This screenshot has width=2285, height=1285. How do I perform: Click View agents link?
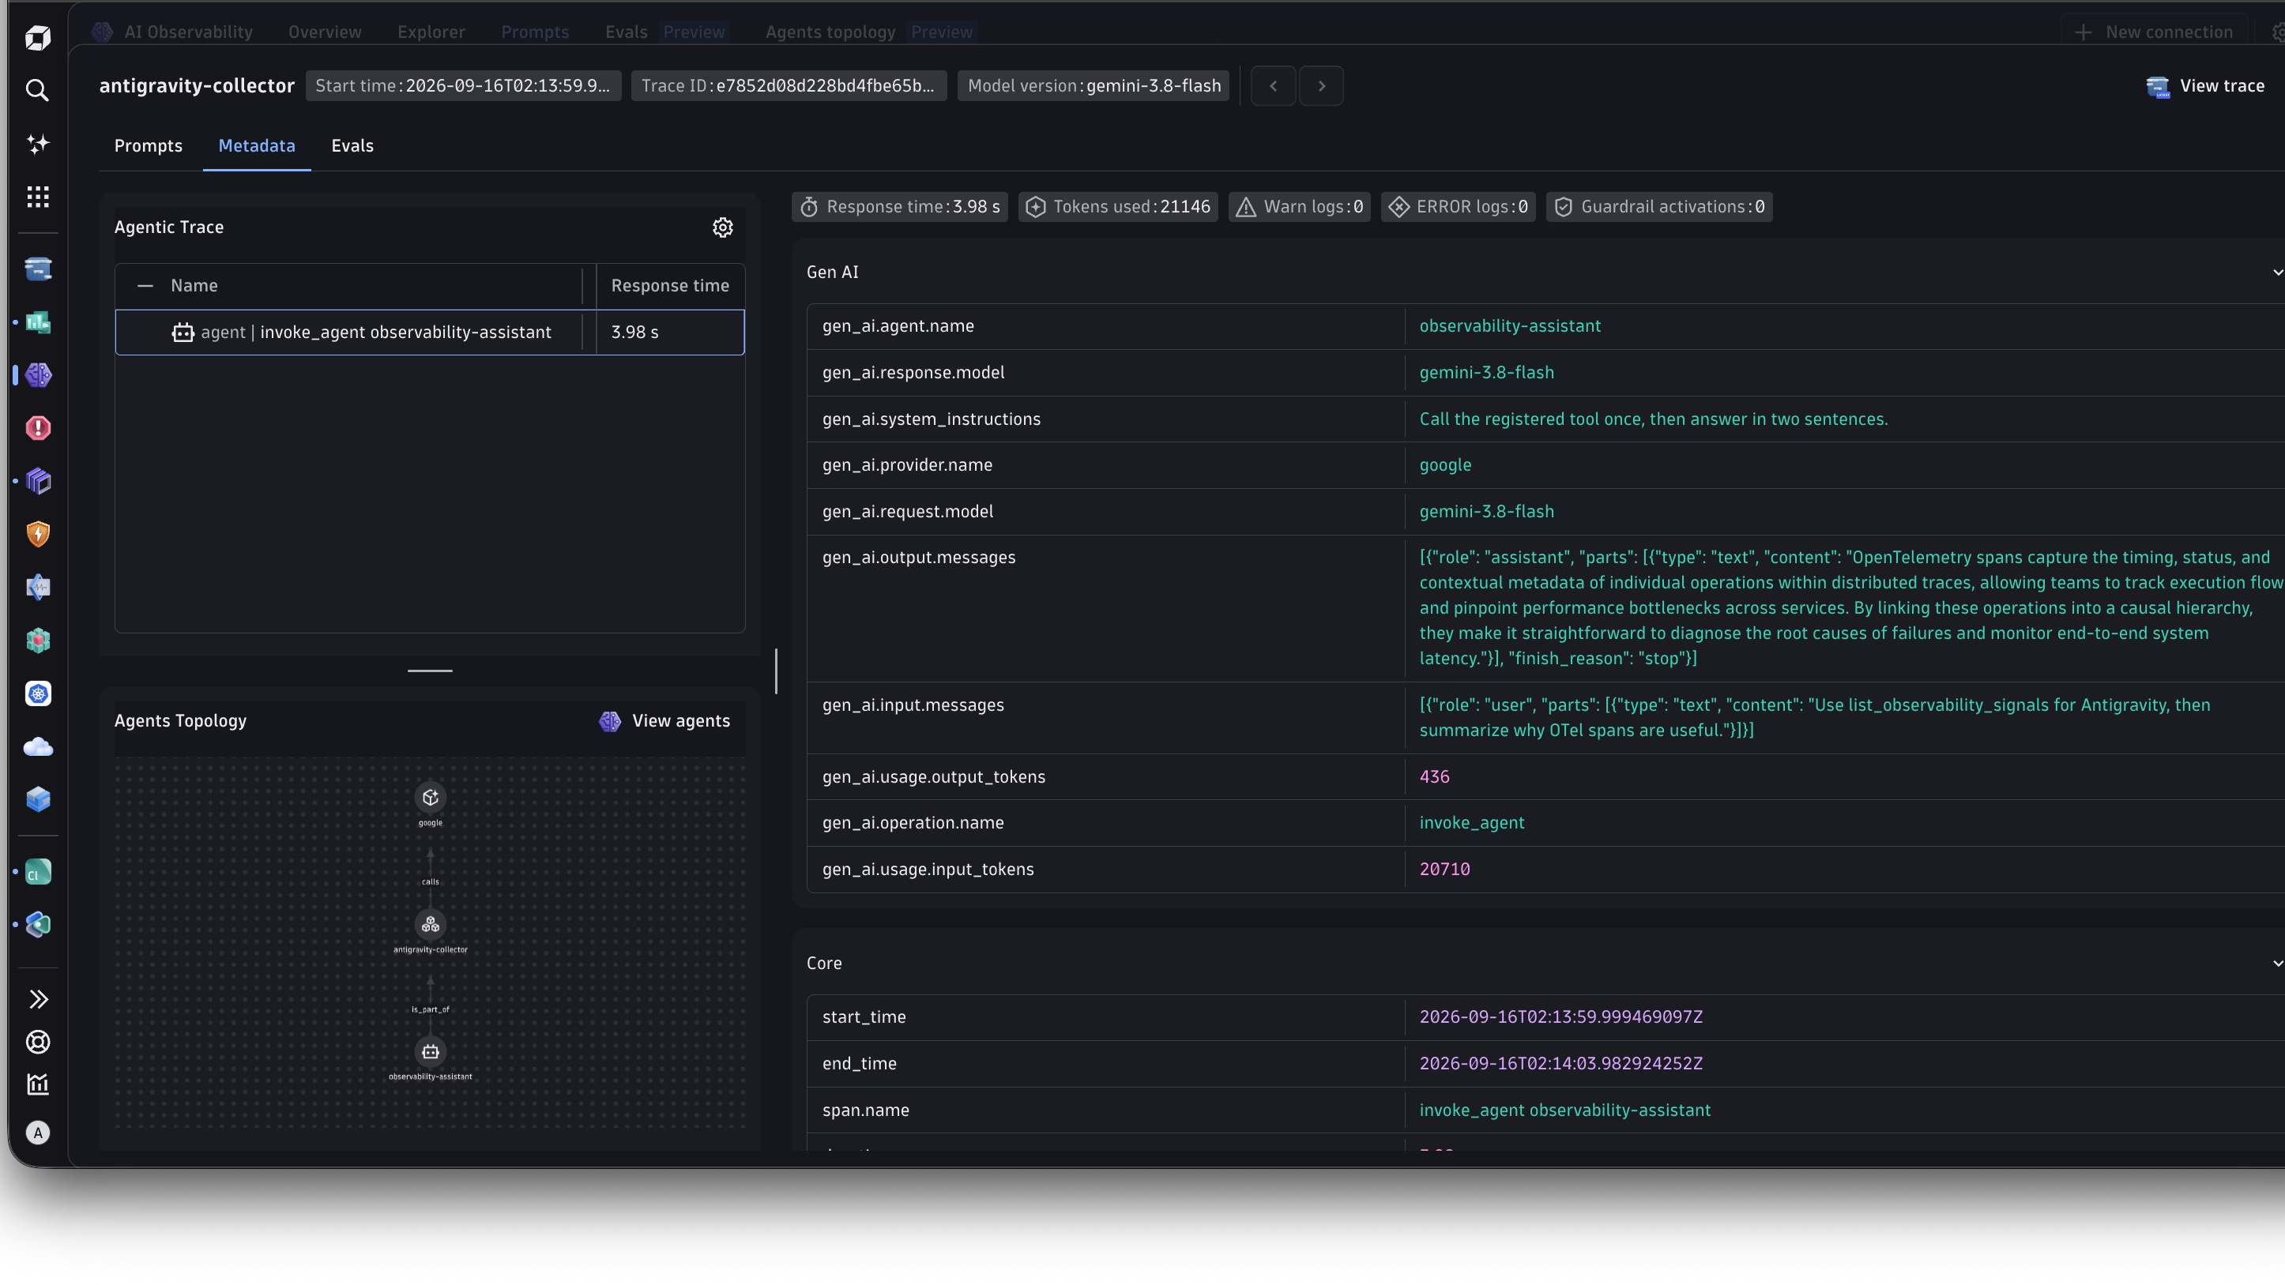coord(664,721)
